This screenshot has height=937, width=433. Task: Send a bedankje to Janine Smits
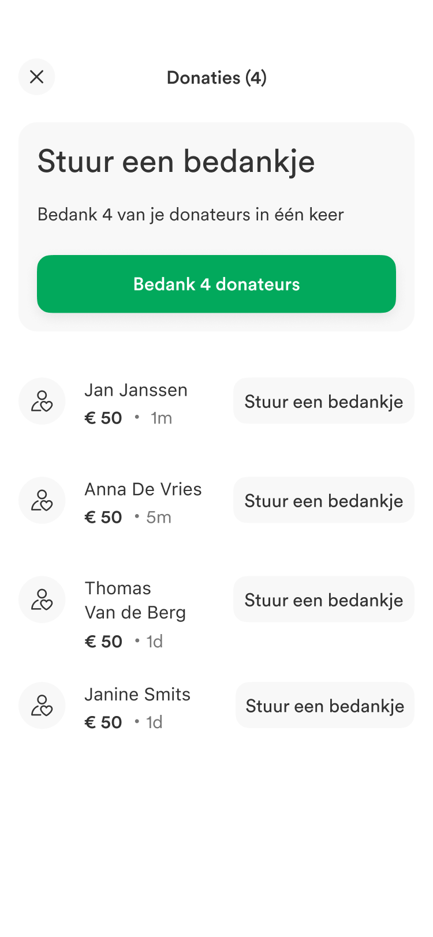[324, 706]
